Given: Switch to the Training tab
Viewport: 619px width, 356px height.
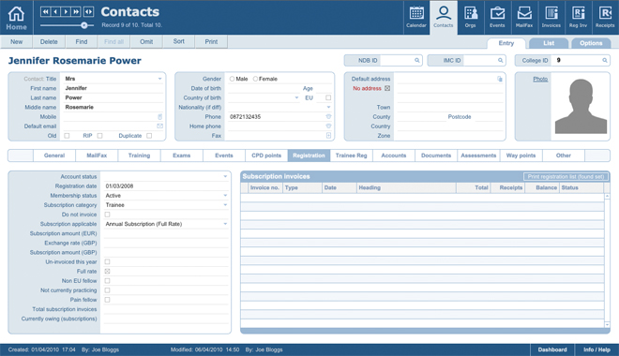Looking at the screenshot, I should pyautogui.click(x=139, y=156).
